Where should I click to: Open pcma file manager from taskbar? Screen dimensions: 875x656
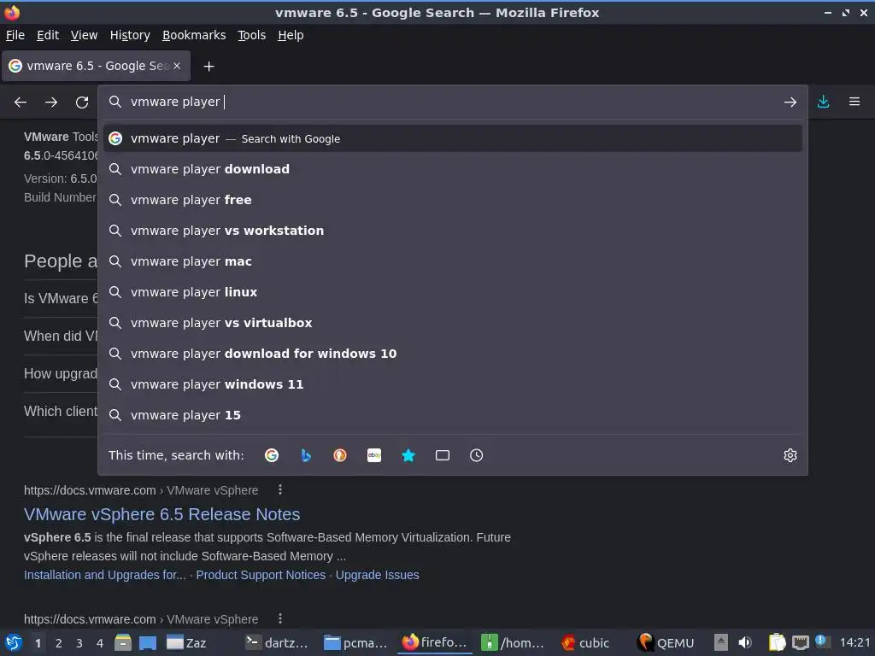(x=355, y=643)
